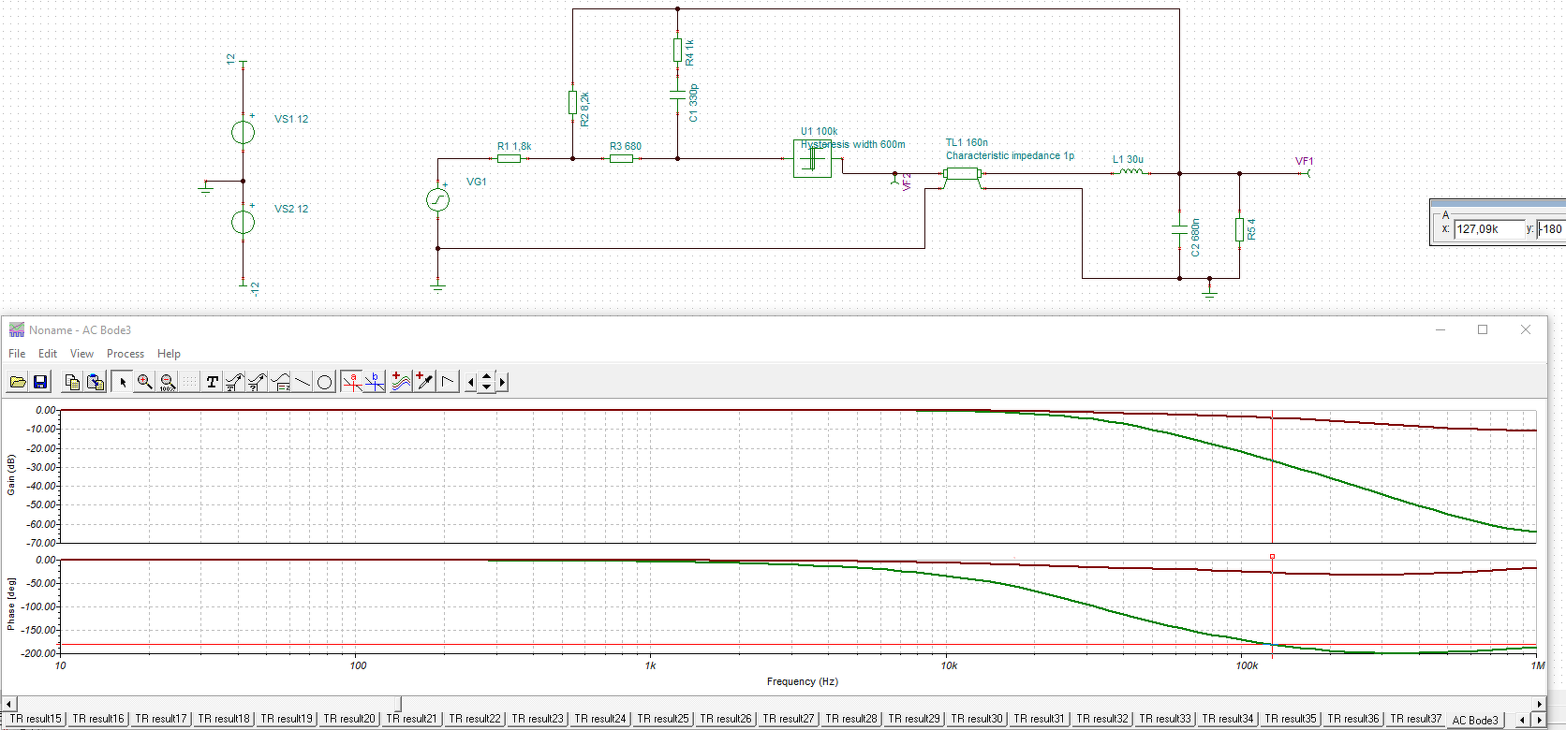Select the R4 1k resistor
This screenshot has height=730, width=1566.
click(677, 50)
